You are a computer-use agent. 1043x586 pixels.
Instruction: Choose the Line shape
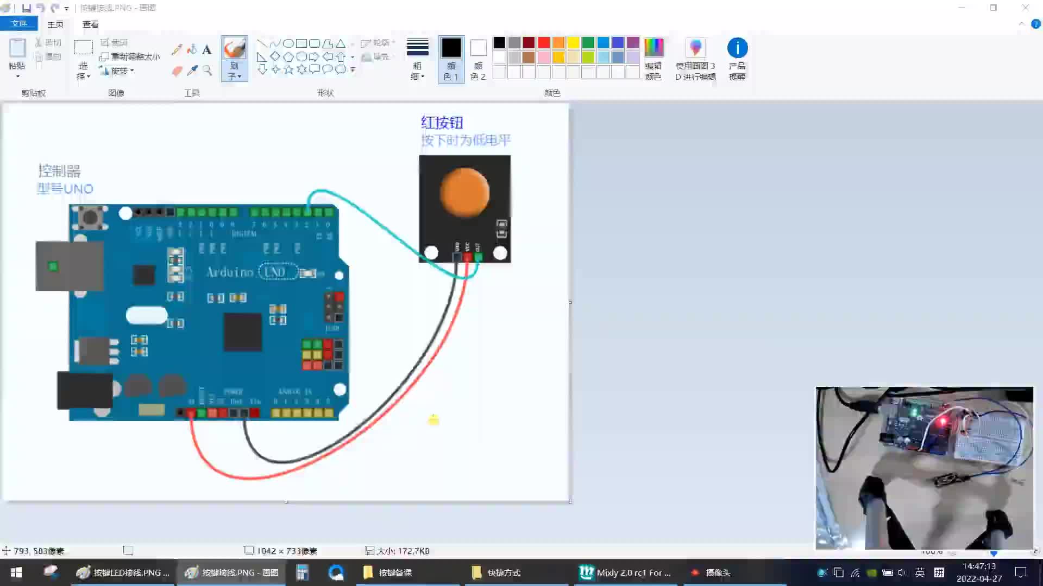point(262,43)
